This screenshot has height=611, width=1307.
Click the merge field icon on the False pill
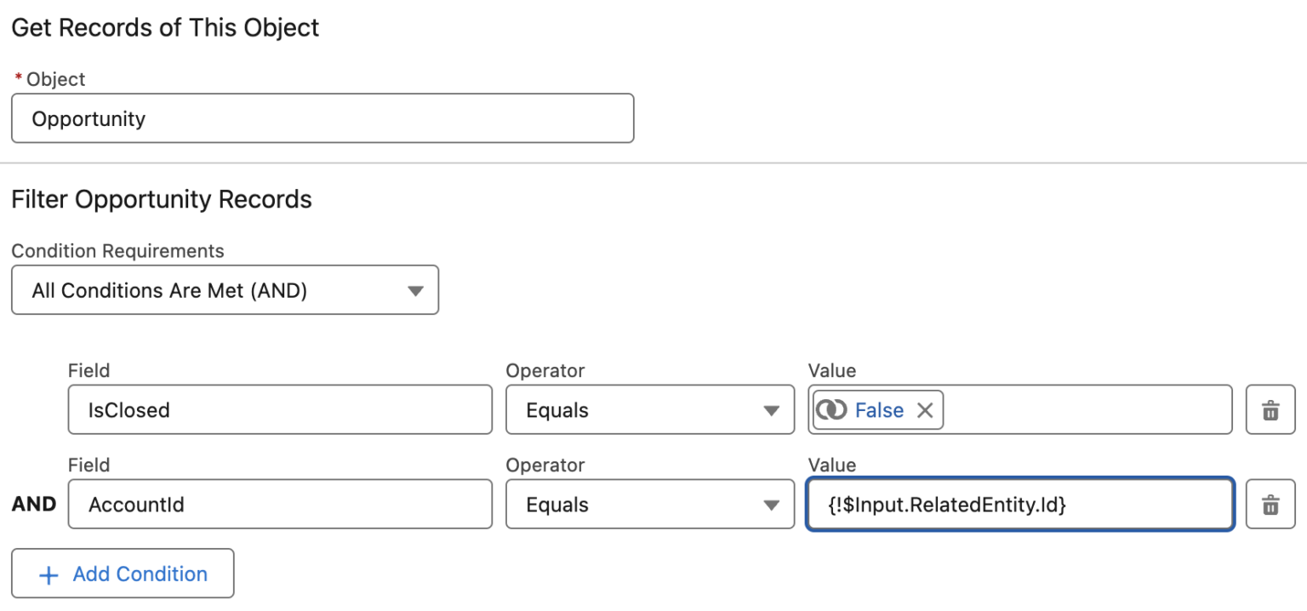[834, 409]
